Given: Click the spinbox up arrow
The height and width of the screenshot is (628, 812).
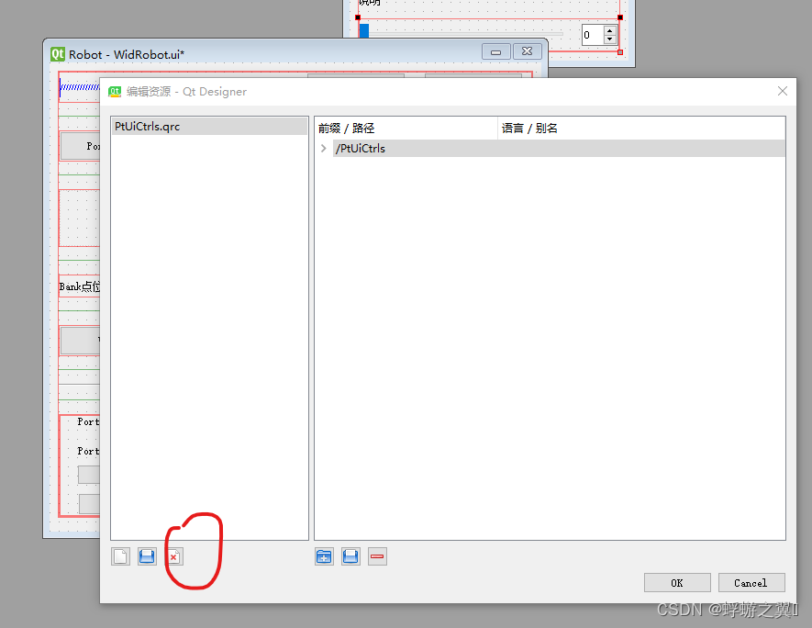Looking at the screenshot, I should pyautogui.click(x=609, y=30).
